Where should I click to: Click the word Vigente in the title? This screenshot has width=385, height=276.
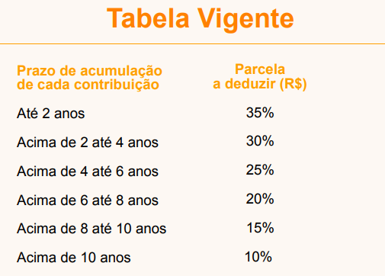[x=245, y=19]
